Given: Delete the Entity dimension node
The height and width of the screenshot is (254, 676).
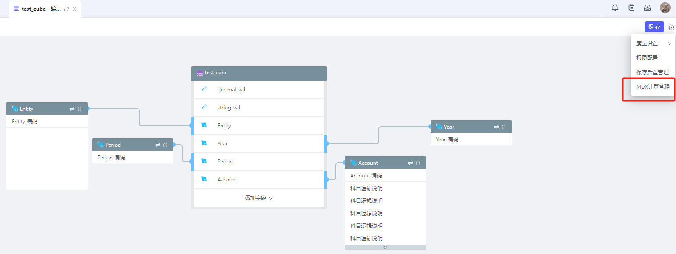Looking at the screenshot, I should [79, 109].
